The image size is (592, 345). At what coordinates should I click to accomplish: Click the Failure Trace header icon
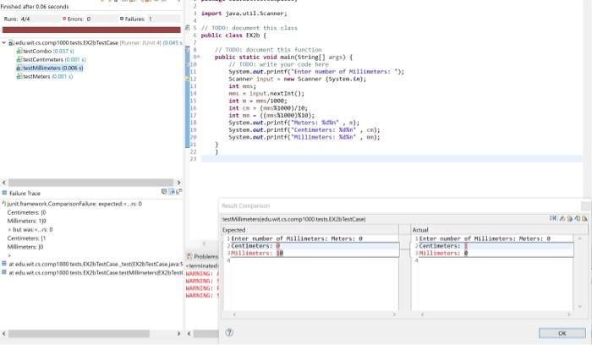(4, 193)
